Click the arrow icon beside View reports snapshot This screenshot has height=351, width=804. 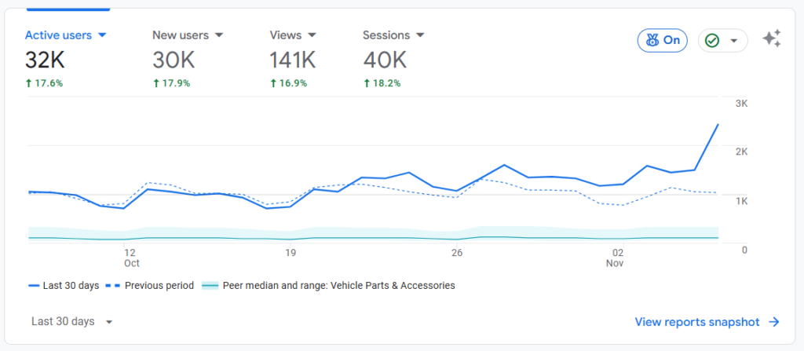pos(774,322)
